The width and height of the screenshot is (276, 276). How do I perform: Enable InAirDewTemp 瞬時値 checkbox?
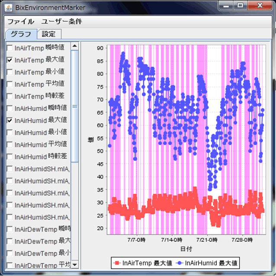click(10, 229)
